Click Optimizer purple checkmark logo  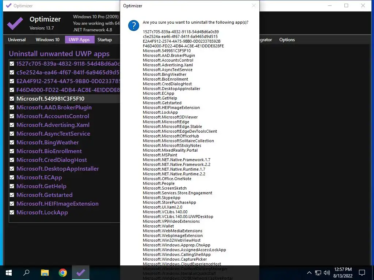pos(15,23)
